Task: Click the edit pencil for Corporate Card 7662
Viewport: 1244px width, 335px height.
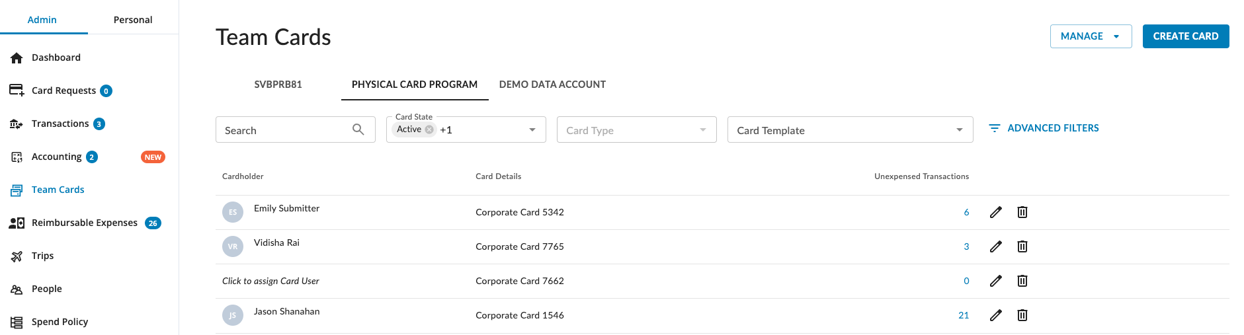Action: (995, 281)
